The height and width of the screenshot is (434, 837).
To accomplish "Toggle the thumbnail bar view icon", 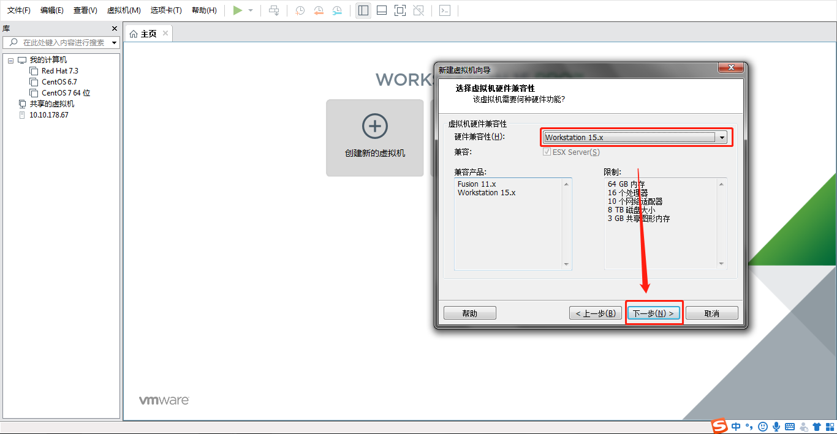I will pos(382,10).
